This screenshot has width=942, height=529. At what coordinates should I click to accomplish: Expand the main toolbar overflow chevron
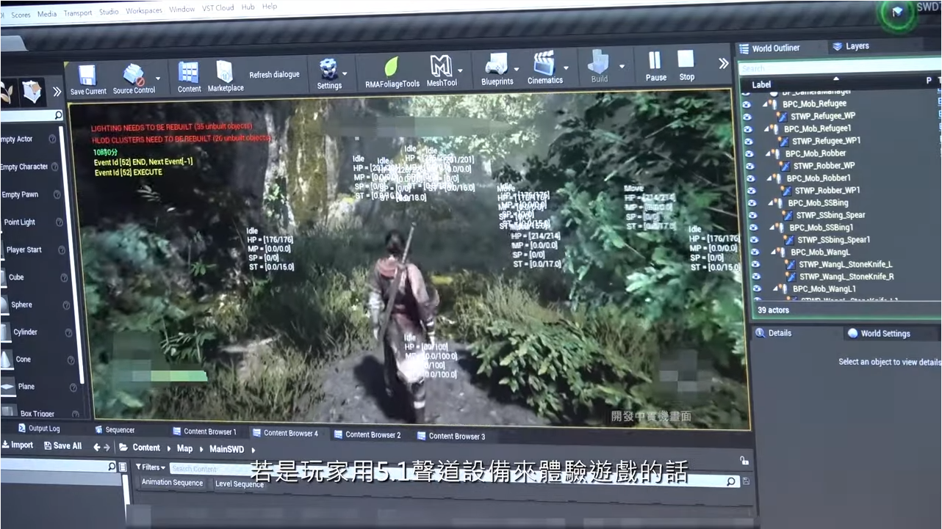723,63
